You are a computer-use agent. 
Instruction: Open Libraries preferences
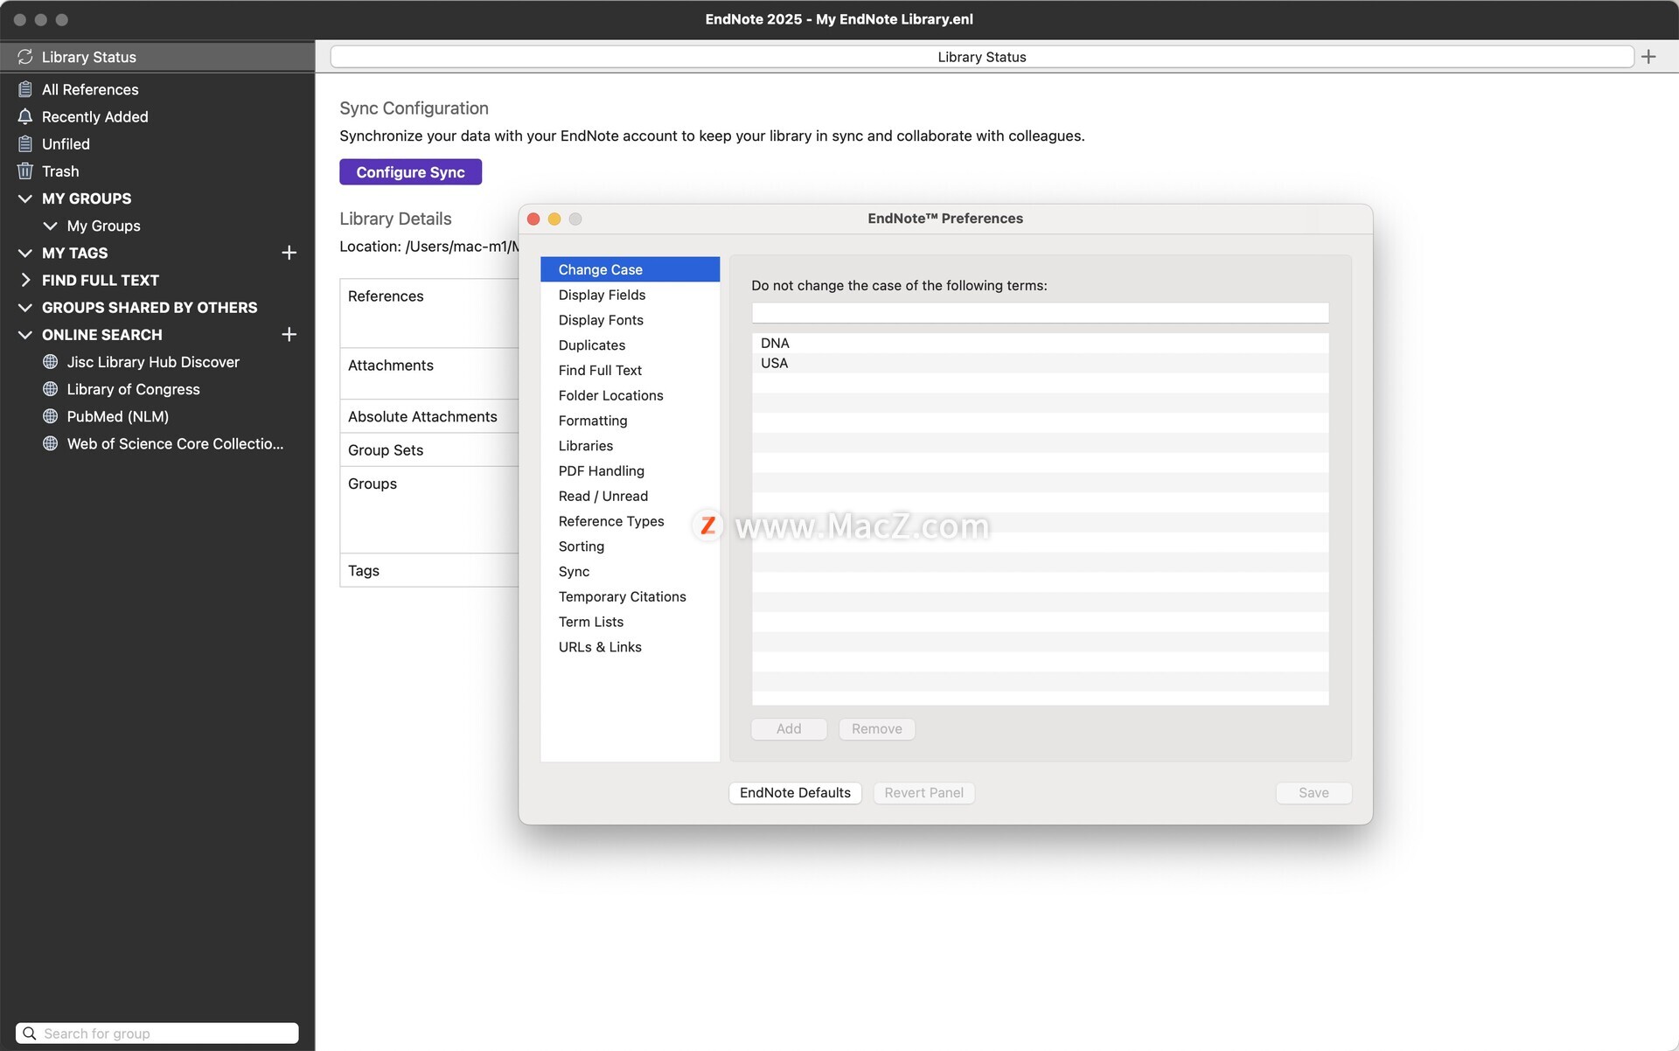point(630,446)
